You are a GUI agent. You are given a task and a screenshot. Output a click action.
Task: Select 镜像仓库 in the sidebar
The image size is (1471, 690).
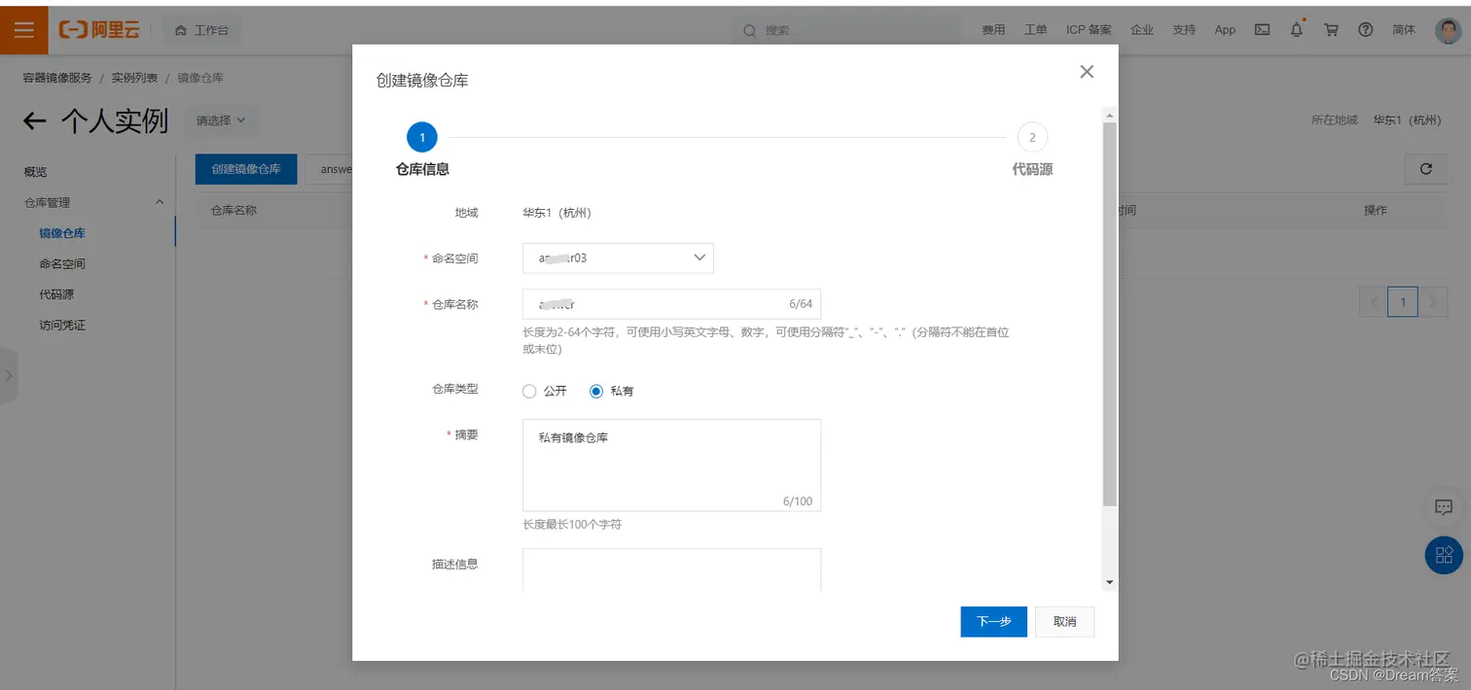(x=62, y=233)
